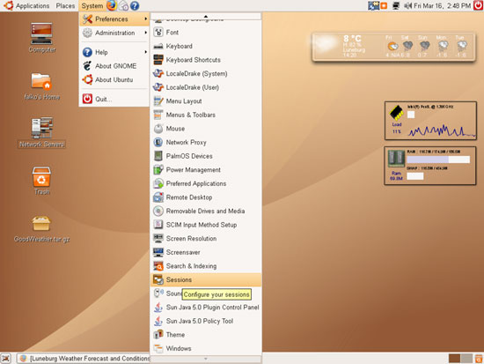Click the red power icon in top-right panel
Screen dimensions: 484x364
point(479,5)
